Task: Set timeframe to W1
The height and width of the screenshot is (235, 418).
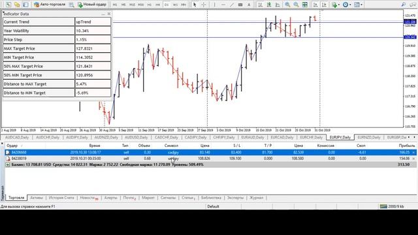Action: point(175,5)
